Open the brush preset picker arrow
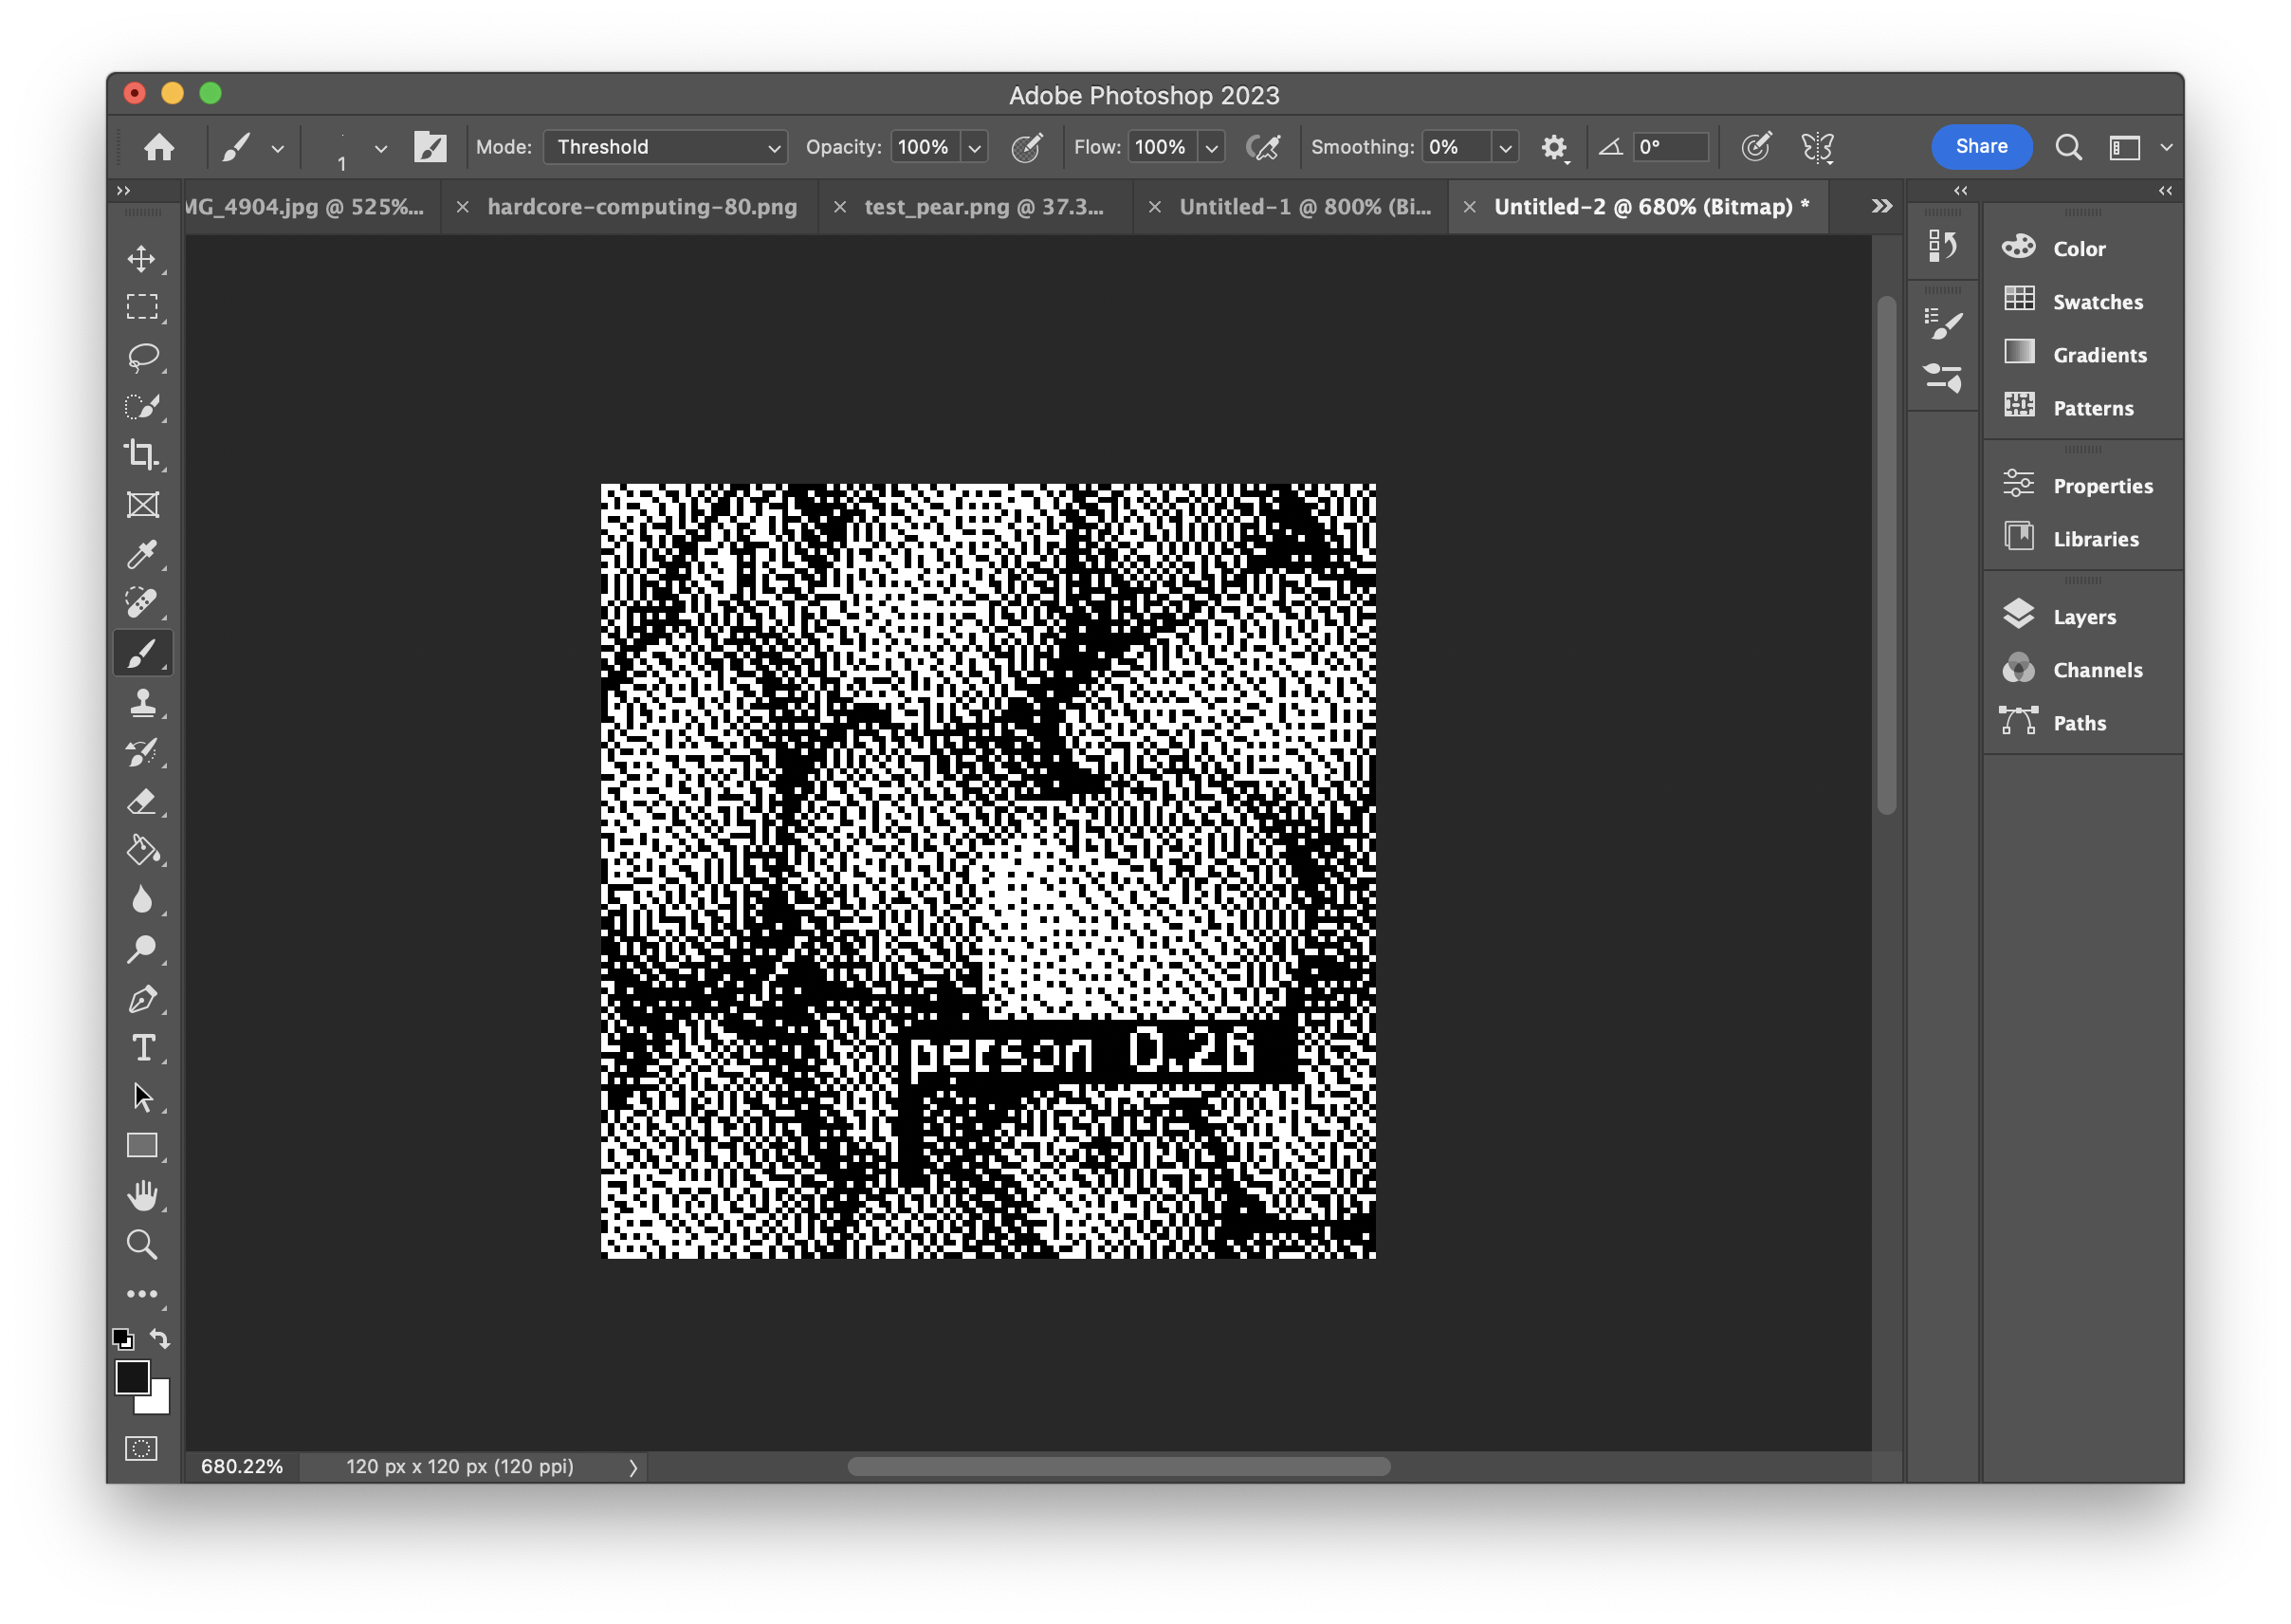The height and width of the screenshot is (1624, 2291). coord(380,148)
